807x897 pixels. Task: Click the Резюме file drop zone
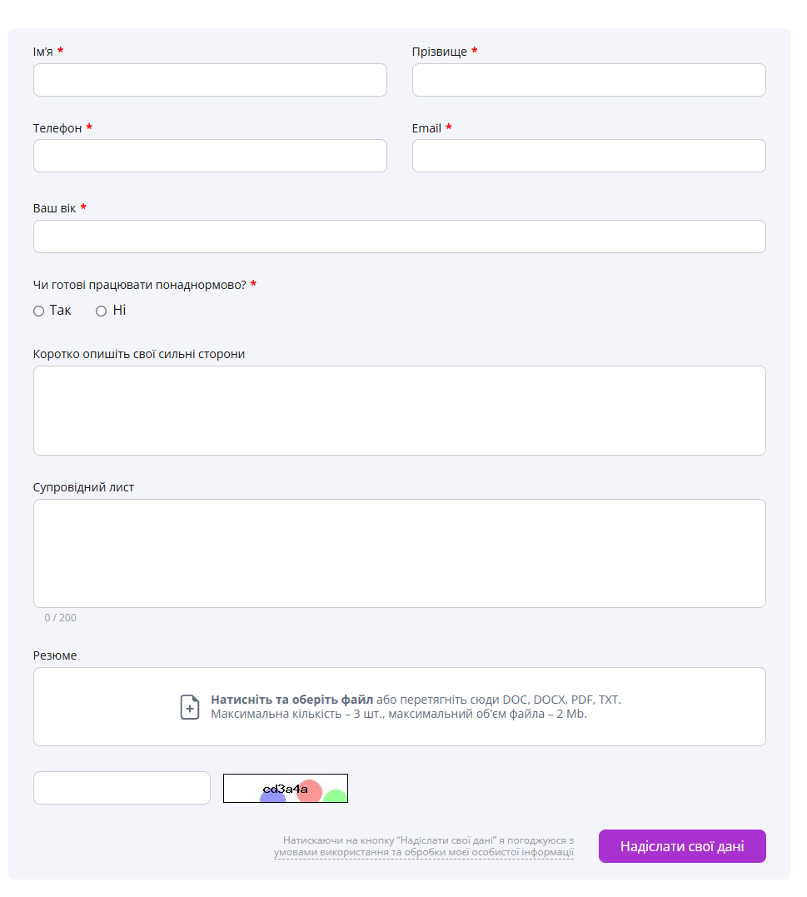(400, 707)
